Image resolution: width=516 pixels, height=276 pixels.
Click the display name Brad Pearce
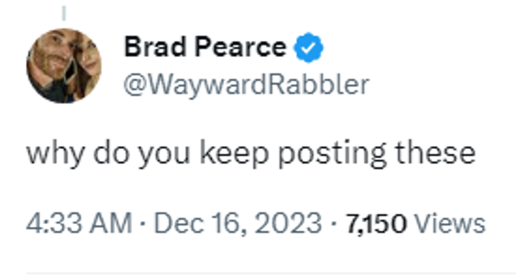[x=205, y=47]
